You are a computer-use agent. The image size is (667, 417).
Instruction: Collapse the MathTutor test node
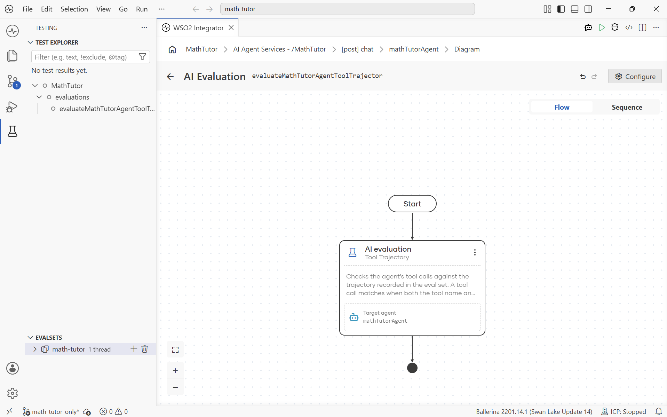[35, 86]
